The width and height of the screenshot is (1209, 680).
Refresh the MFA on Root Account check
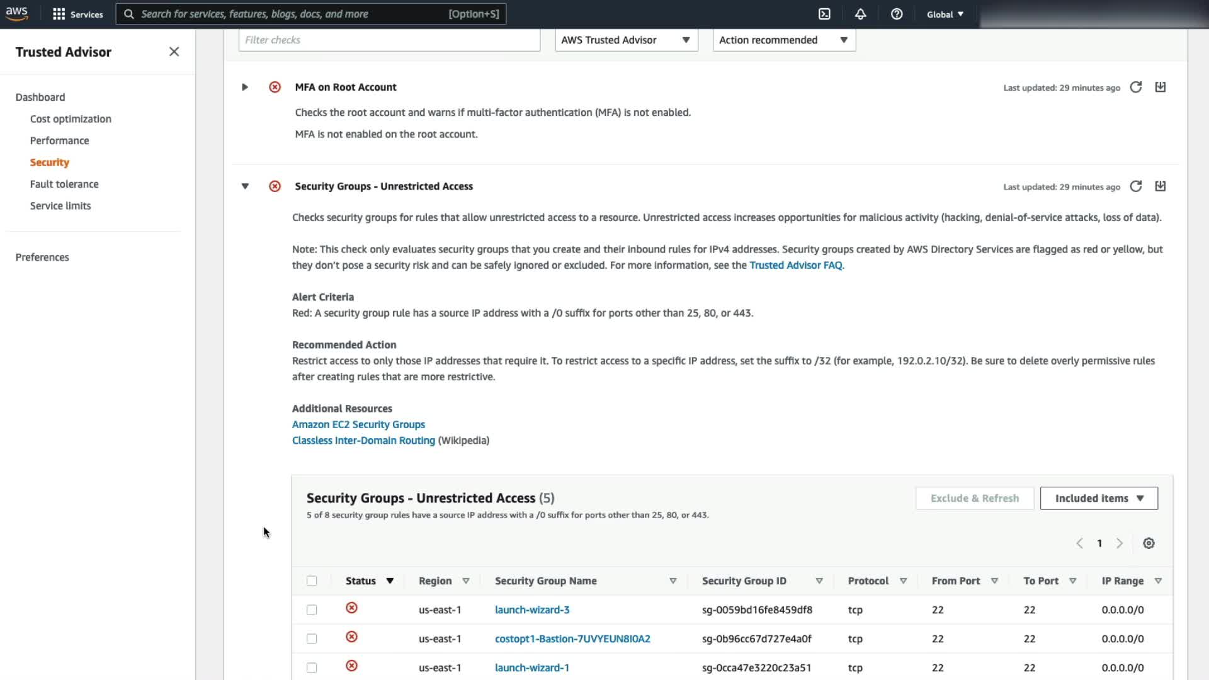(x=1136, y=88)
